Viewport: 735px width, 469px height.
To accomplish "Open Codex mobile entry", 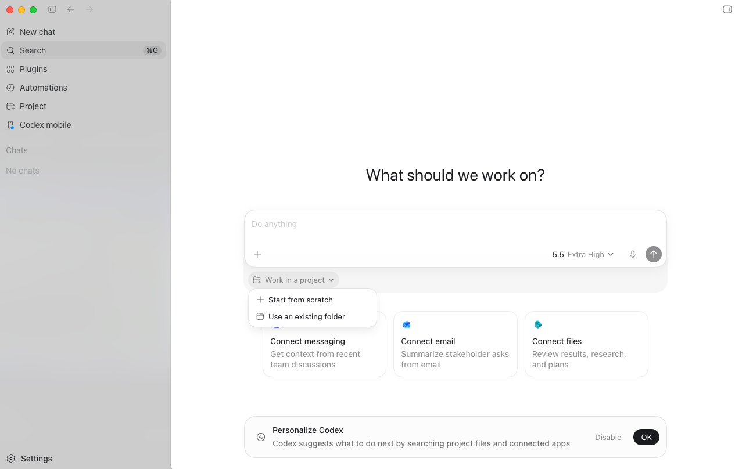I will pyautogui.click(x=84, y=125).
